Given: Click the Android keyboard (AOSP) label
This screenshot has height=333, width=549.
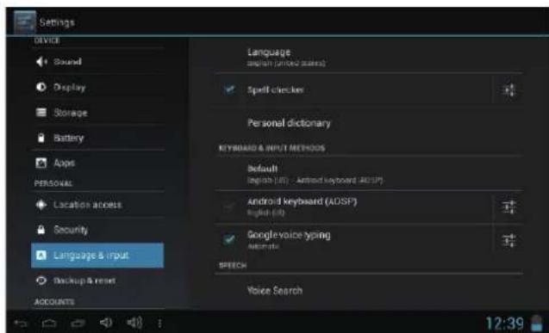Looking at the screenshot, I should coord(303,201).
